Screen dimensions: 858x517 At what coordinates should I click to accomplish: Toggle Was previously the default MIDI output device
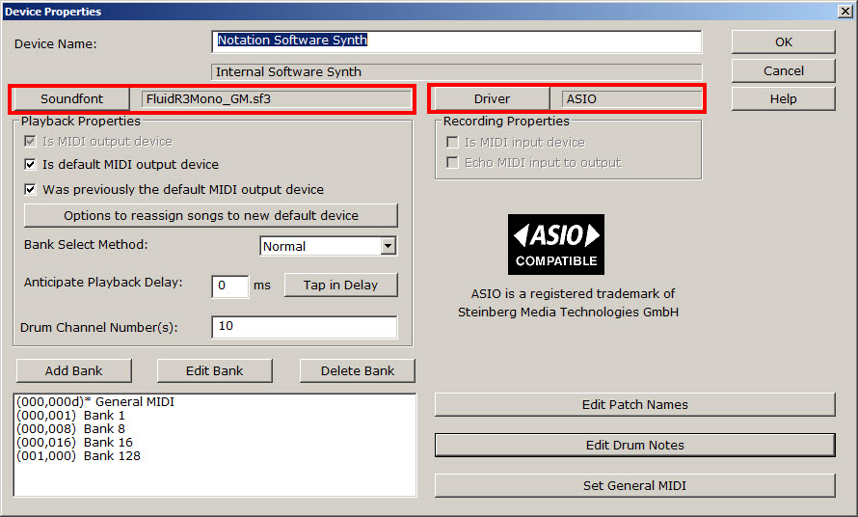click(31, 190)
